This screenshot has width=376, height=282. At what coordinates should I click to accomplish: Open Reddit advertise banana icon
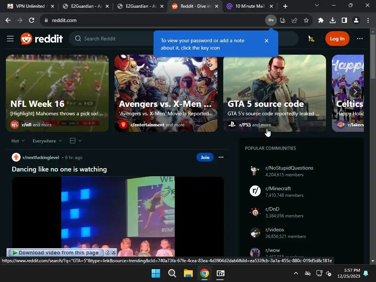(x=311, y=39)
